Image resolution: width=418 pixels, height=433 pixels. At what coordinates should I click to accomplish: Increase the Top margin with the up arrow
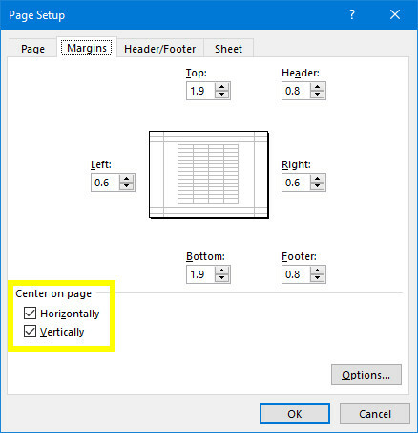point(221,87)
